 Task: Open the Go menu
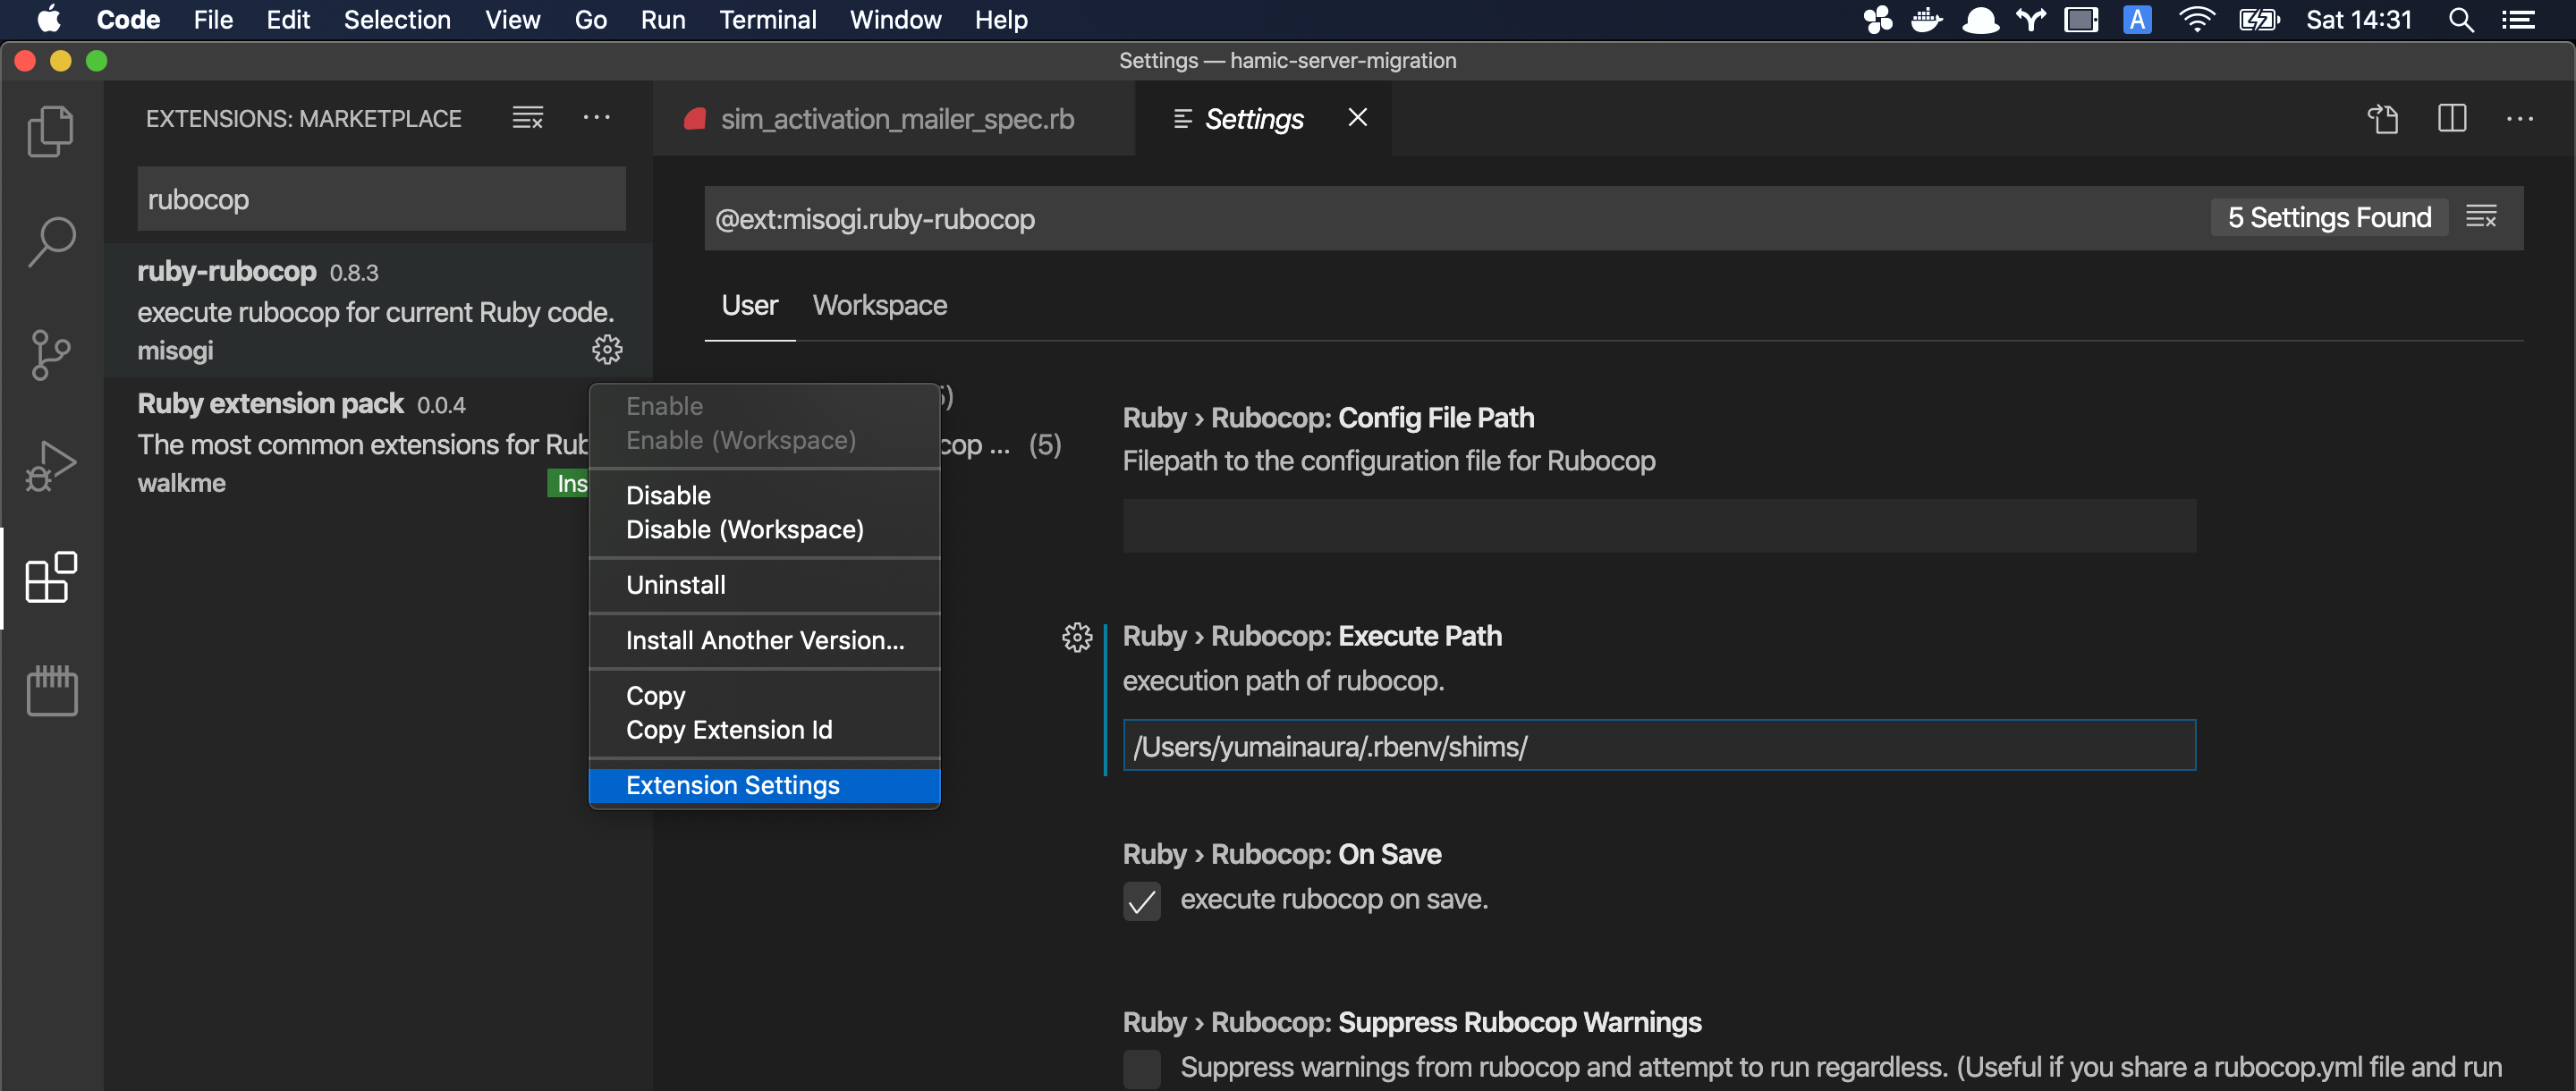tap(590, 20)
